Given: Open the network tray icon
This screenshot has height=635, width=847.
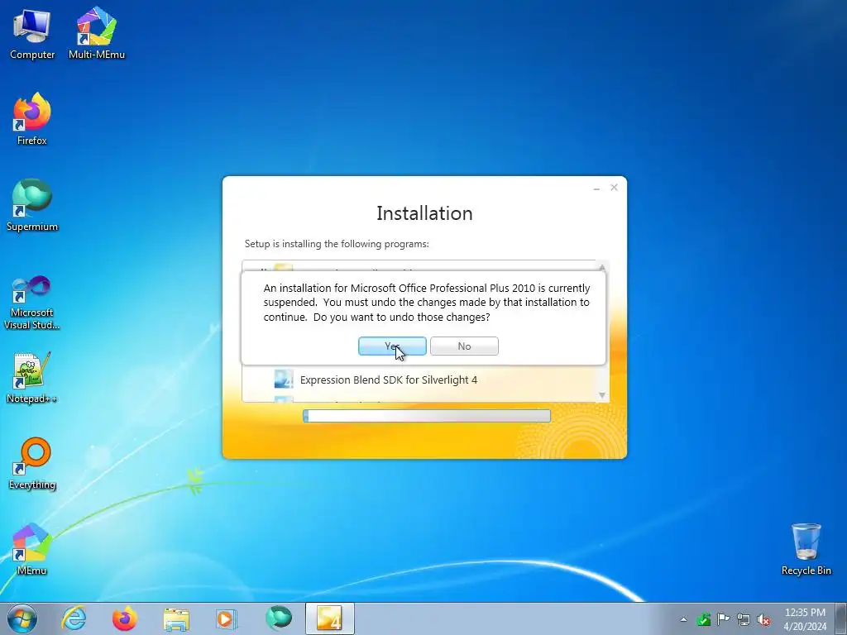Looking at the screenshot, I should [744, 619].
